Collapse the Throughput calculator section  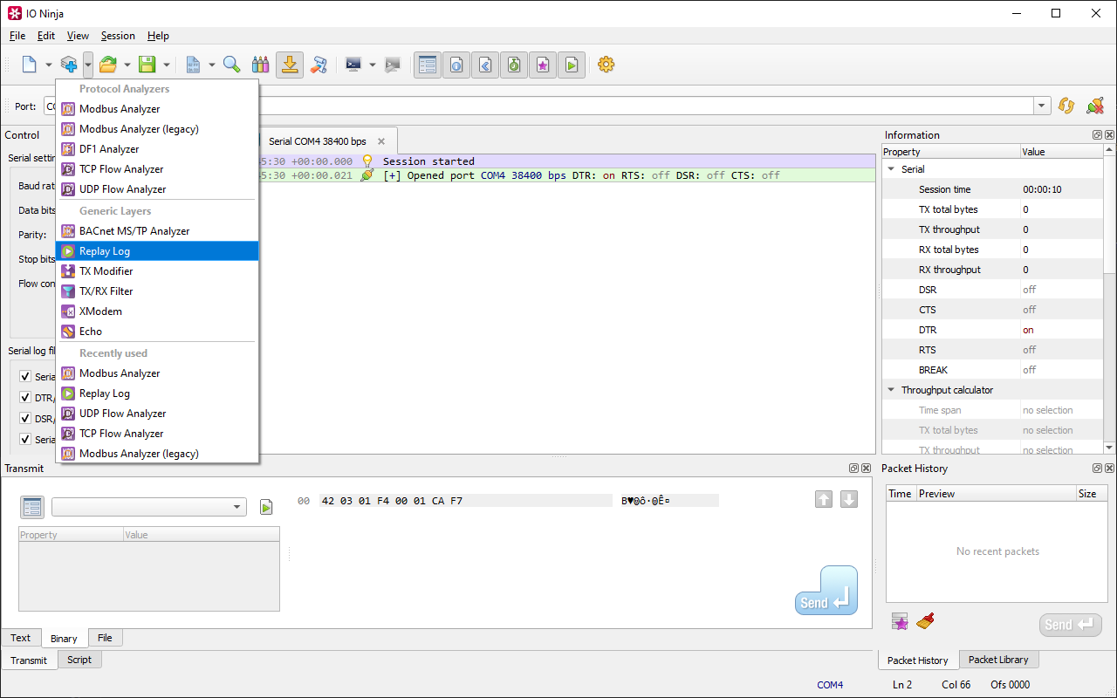pos(891,390)
